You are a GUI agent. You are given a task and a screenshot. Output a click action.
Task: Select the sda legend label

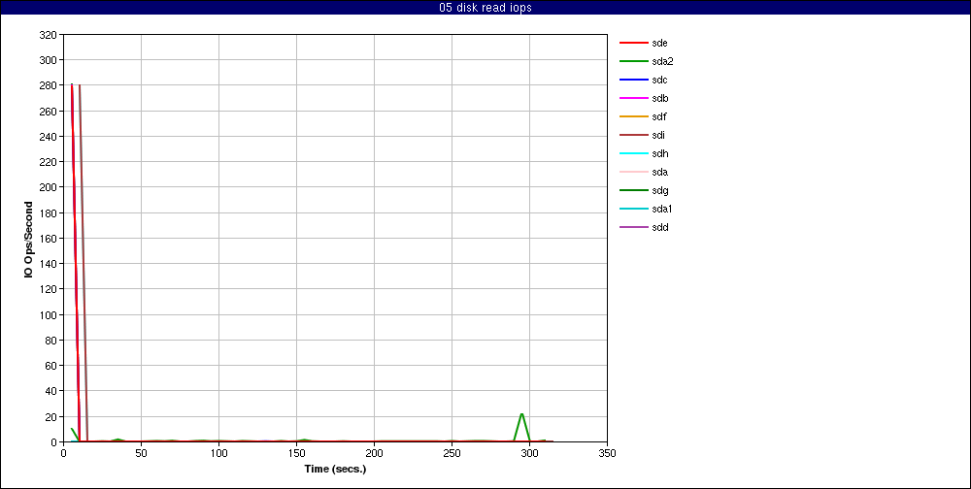pos(659,172)
